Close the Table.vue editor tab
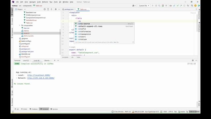Screen dimensions: 211x119 [x=88, y=9]
